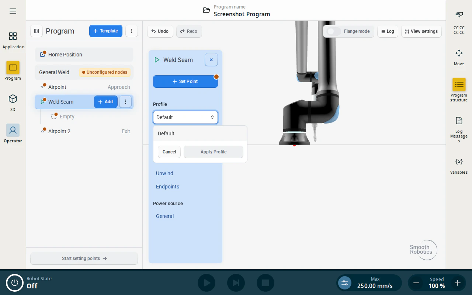472x295 pixels.
Task: Open the program folder icon
Action: click(206, 10)
